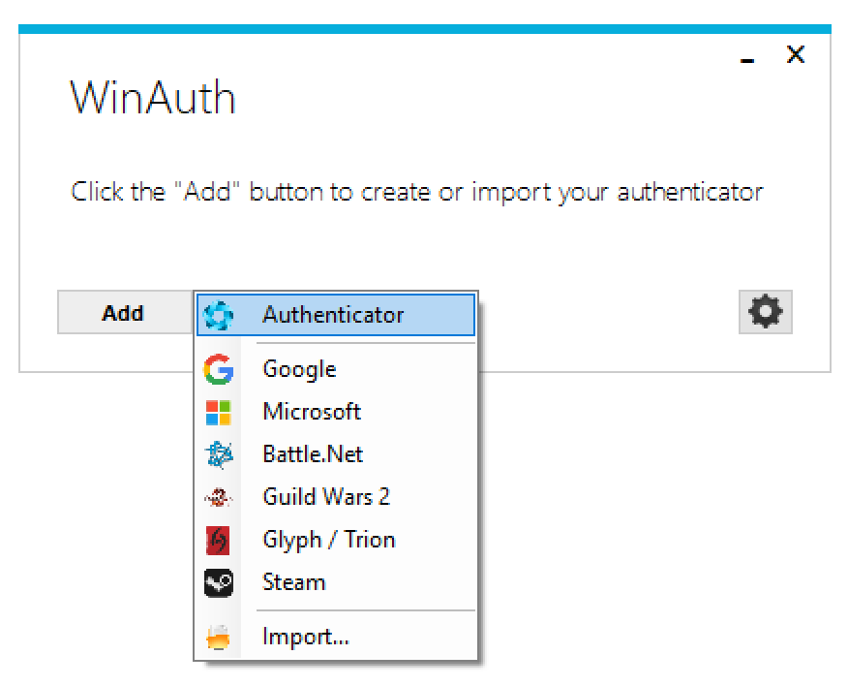Click the Add button

click(123, 312)
